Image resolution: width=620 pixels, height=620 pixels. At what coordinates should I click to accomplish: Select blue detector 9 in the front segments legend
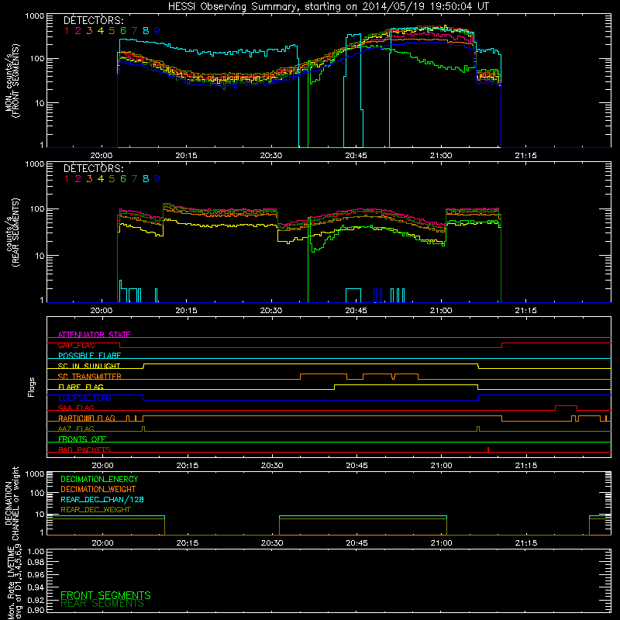(157, 31)
